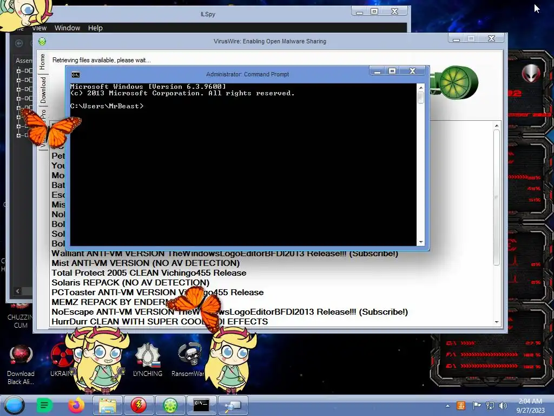Expand the second ILSpy assembly tree node
554x416 pixels.
pos(18,80)
